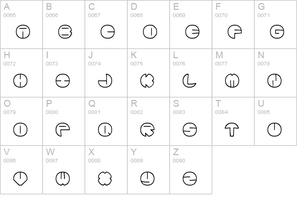Pick the crescent-shaped L glyph
This screenshot has width=297, height=217.
tap(190, 80)
